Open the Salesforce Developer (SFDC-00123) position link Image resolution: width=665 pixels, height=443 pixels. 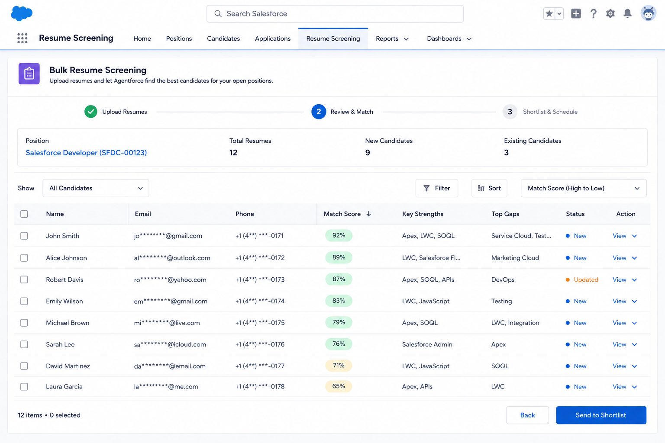point(86,153)
